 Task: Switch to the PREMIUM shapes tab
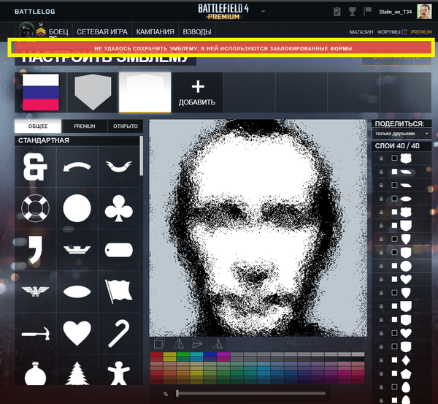(x=85, y=126)
